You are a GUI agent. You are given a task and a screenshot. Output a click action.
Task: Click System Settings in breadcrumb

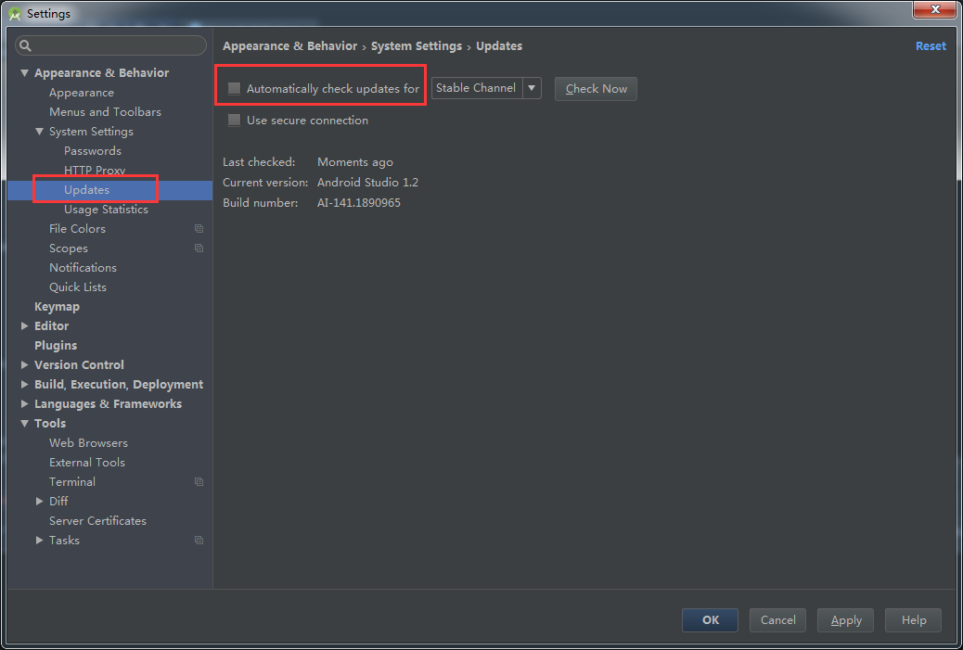point(417,46)
